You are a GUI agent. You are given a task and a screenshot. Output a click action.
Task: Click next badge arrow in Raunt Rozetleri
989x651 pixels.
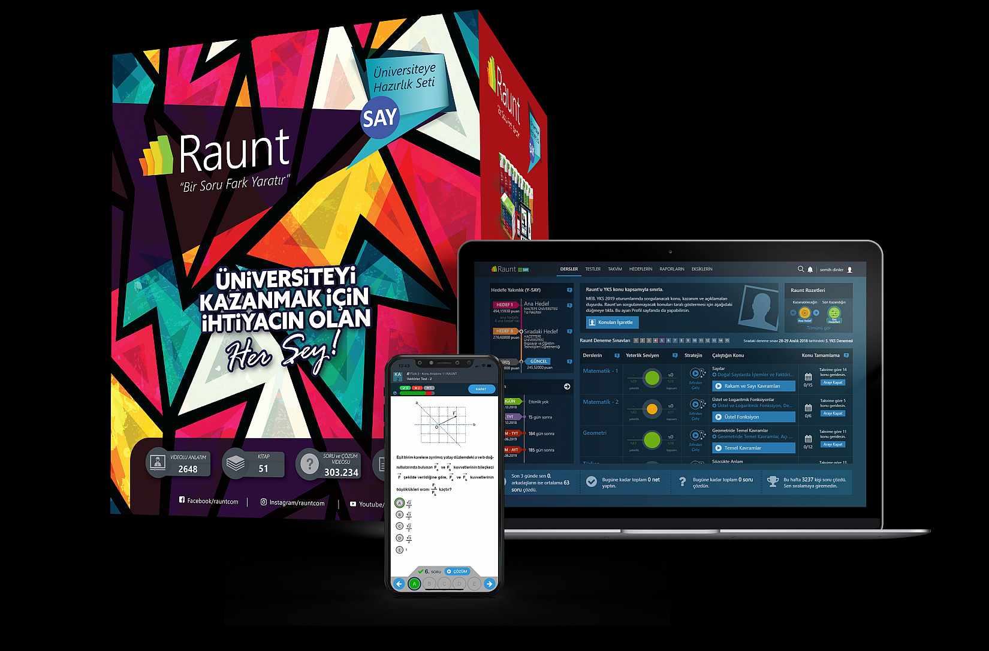pos(816,312)
